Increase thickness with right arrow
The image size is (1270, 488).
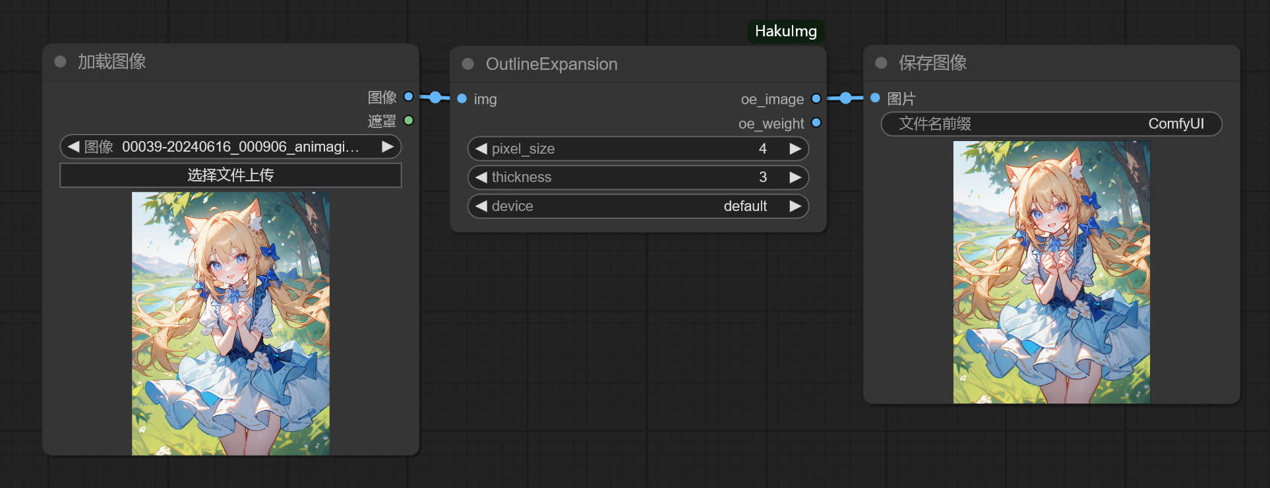click(x=796, y=177)
